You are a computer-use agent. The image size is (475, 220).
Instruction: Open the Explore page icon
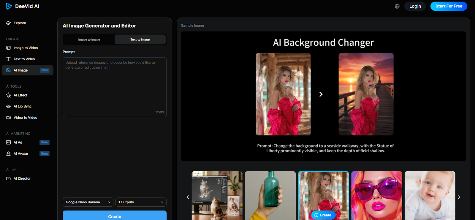pos(8,23)
